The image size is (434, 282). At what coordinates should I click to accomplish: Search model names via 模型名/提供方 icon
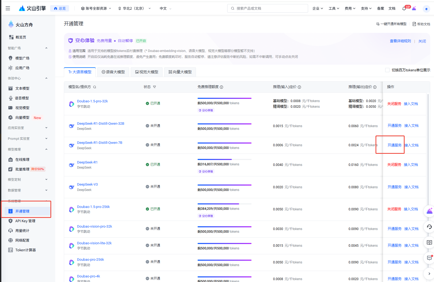95,87
